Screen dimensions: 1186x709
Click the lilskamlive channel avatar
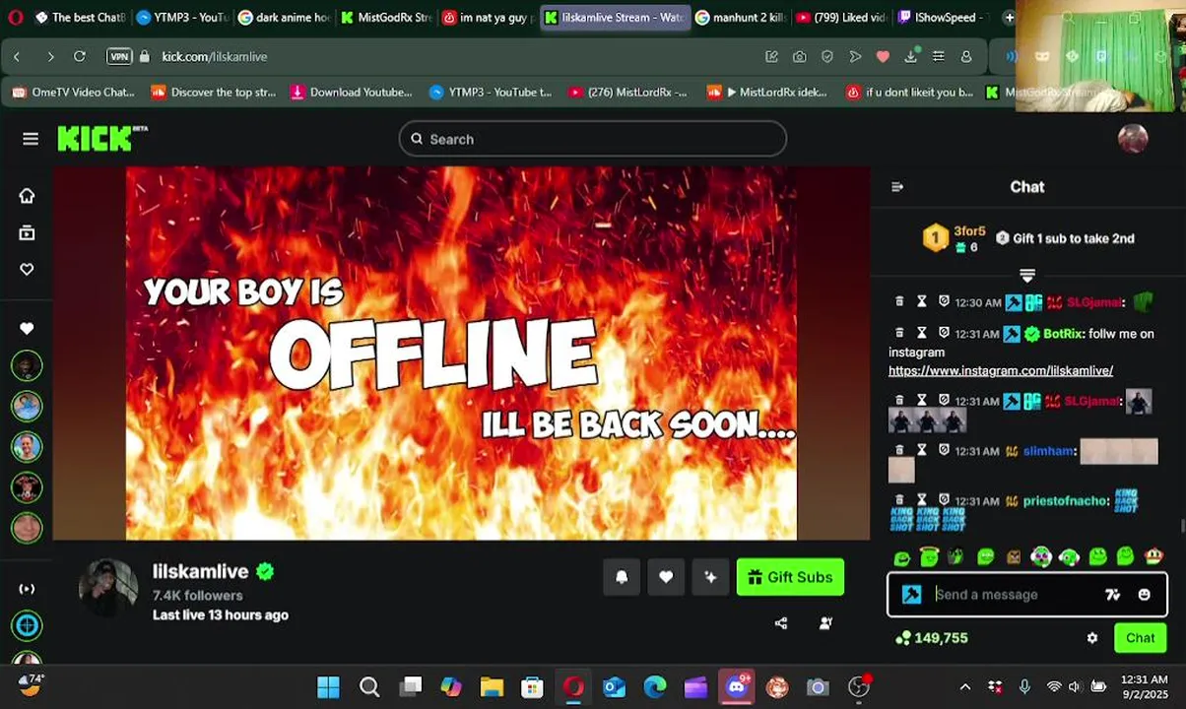108,589
